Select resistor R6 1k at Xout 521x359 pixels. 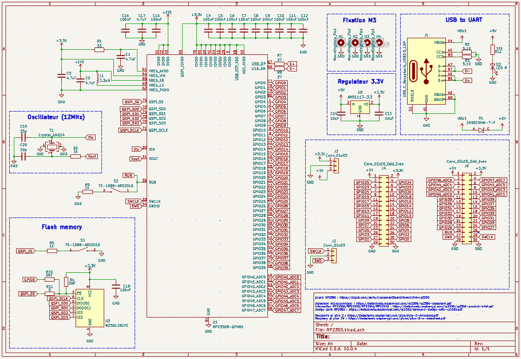click(x=76, y=156)
